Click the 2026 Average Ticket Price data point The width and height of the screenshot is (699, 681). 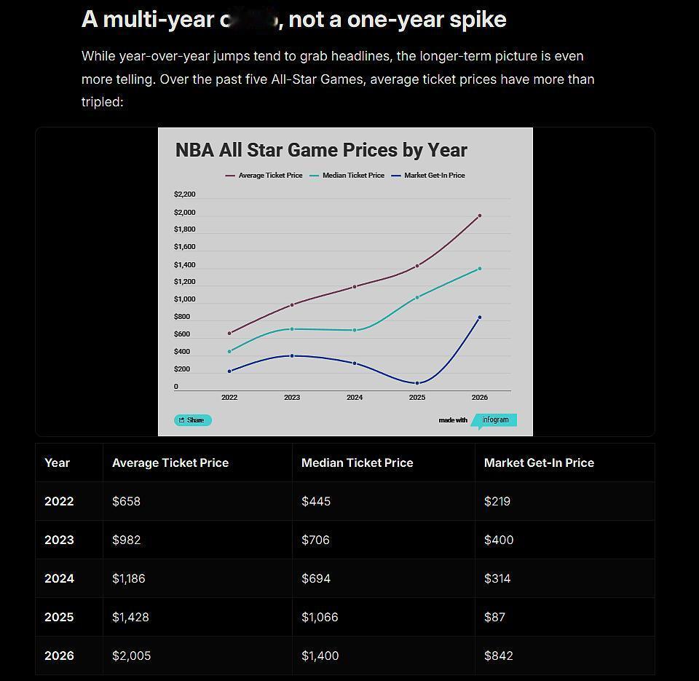coord(480,216)
